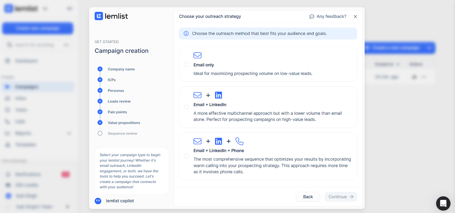
Task: Click the checkmark icon beside Value propositions
Action: [x=100, y=123]
